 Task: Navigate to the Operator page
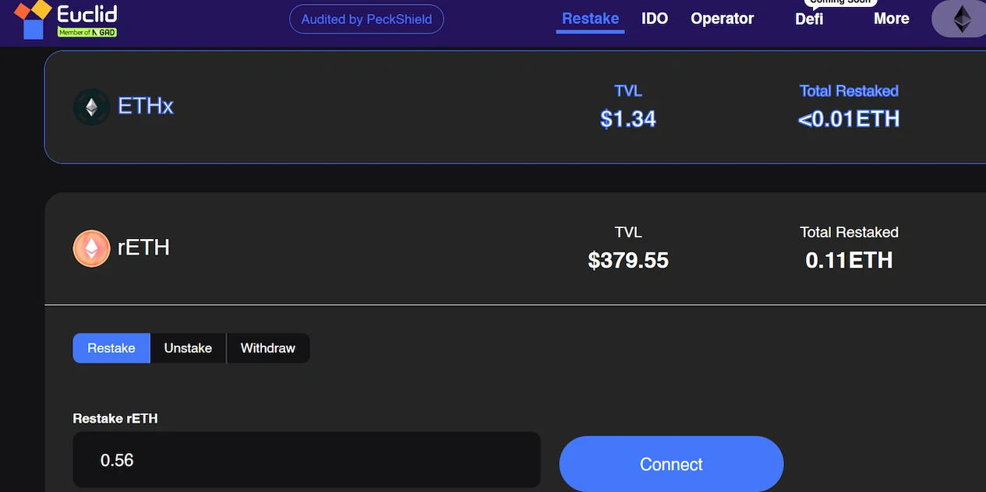pos(722,19)
